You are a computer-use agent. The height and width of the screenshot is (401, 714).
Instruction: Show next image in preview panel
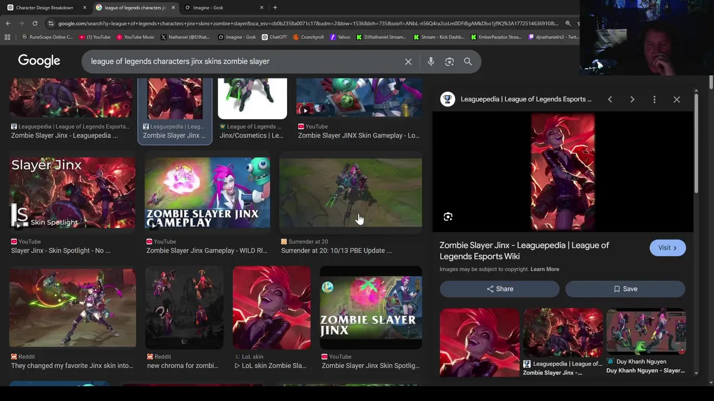[632, 99]
